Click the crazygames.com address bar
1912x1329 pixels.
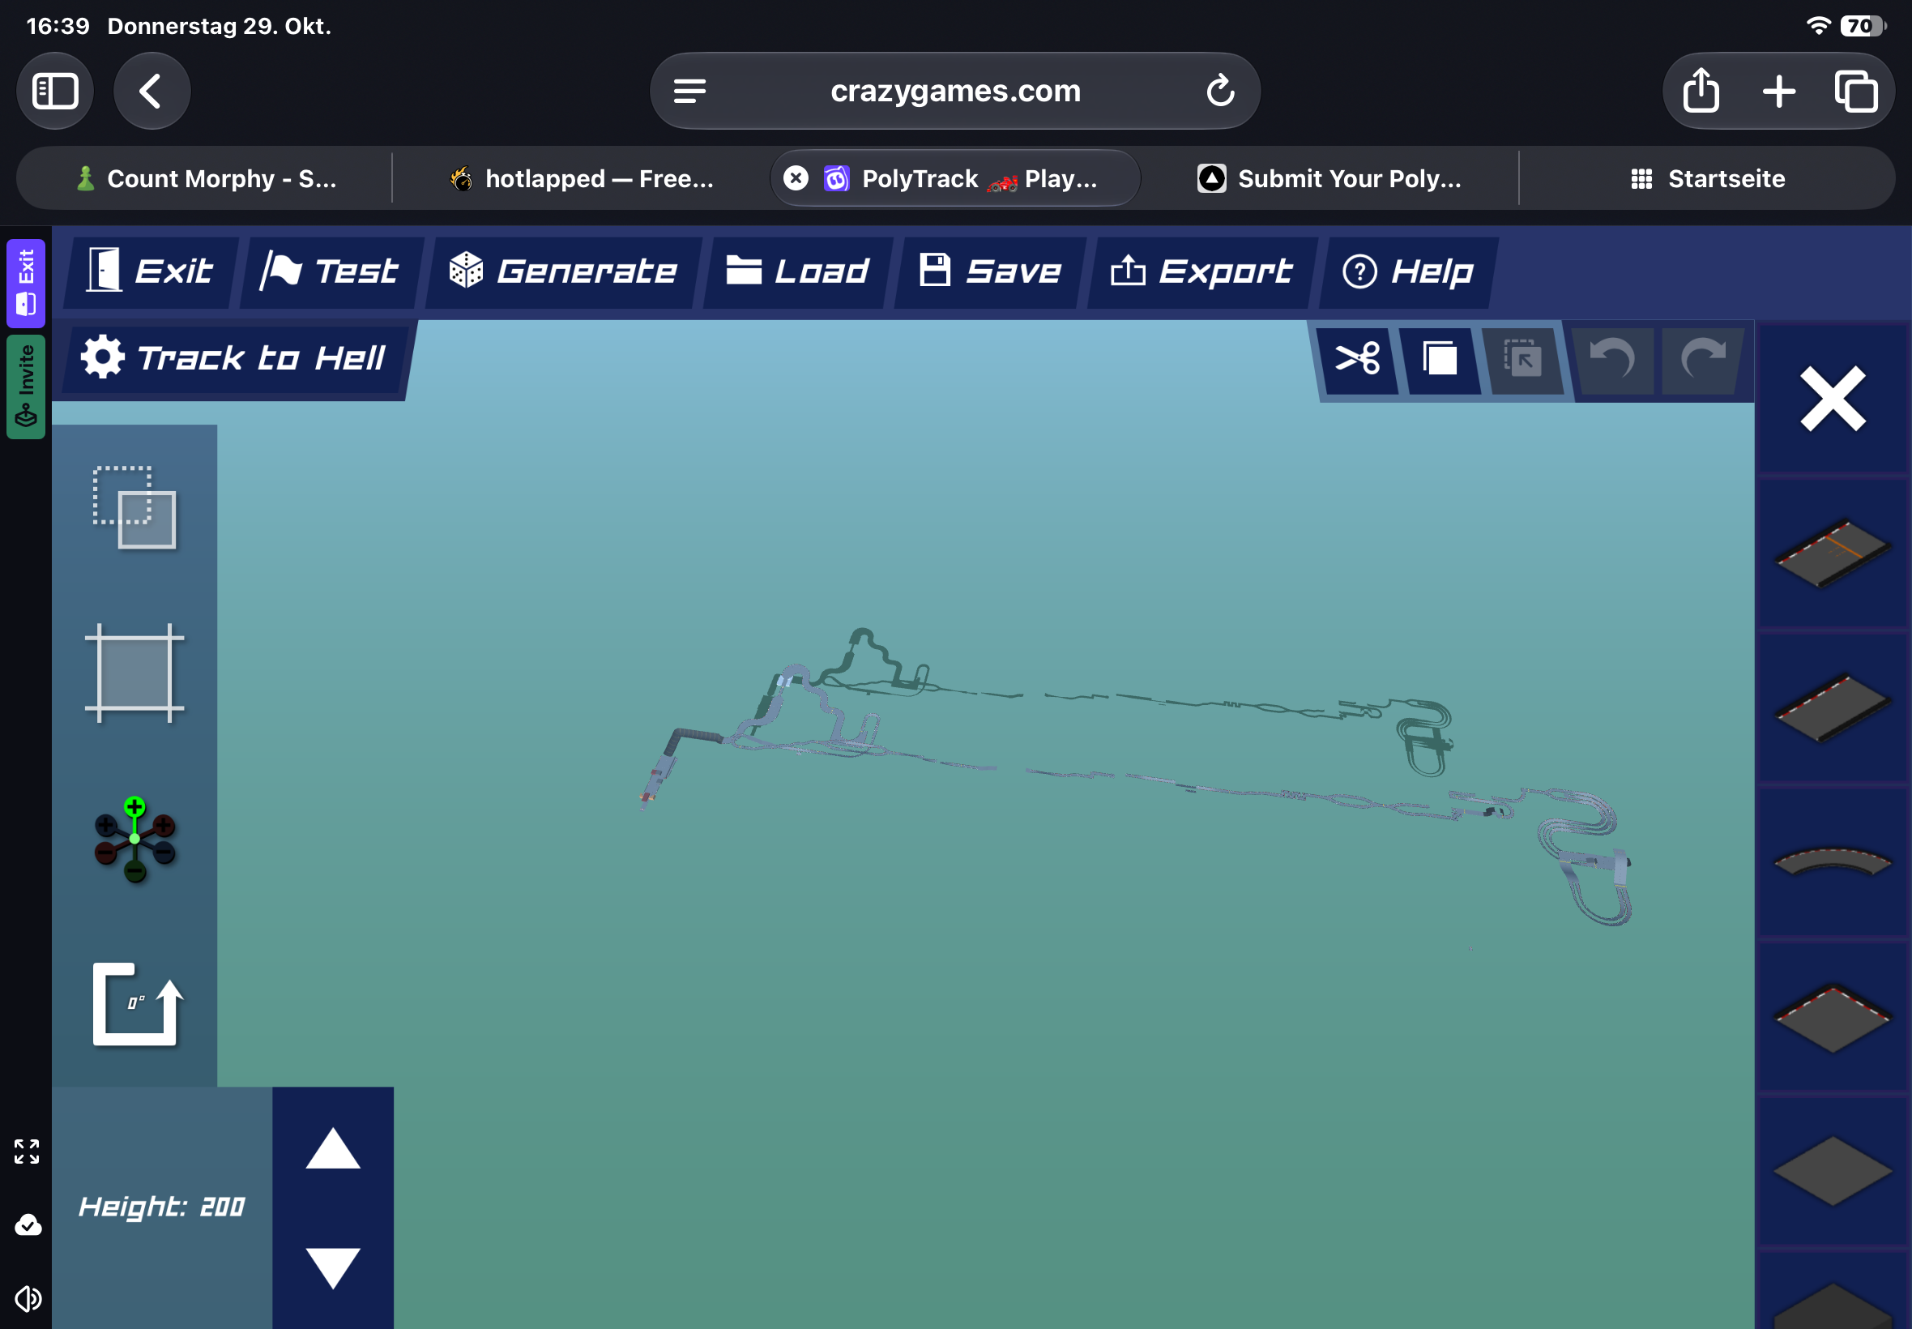[x=954, y=91]
